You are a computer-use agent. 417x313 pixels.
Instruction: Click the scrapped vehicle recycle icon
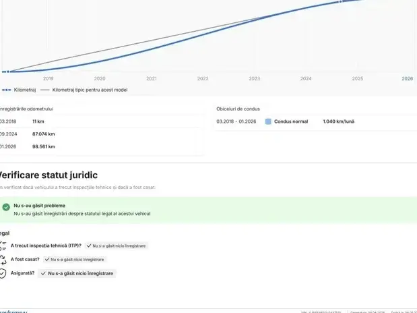pos(3,260)
